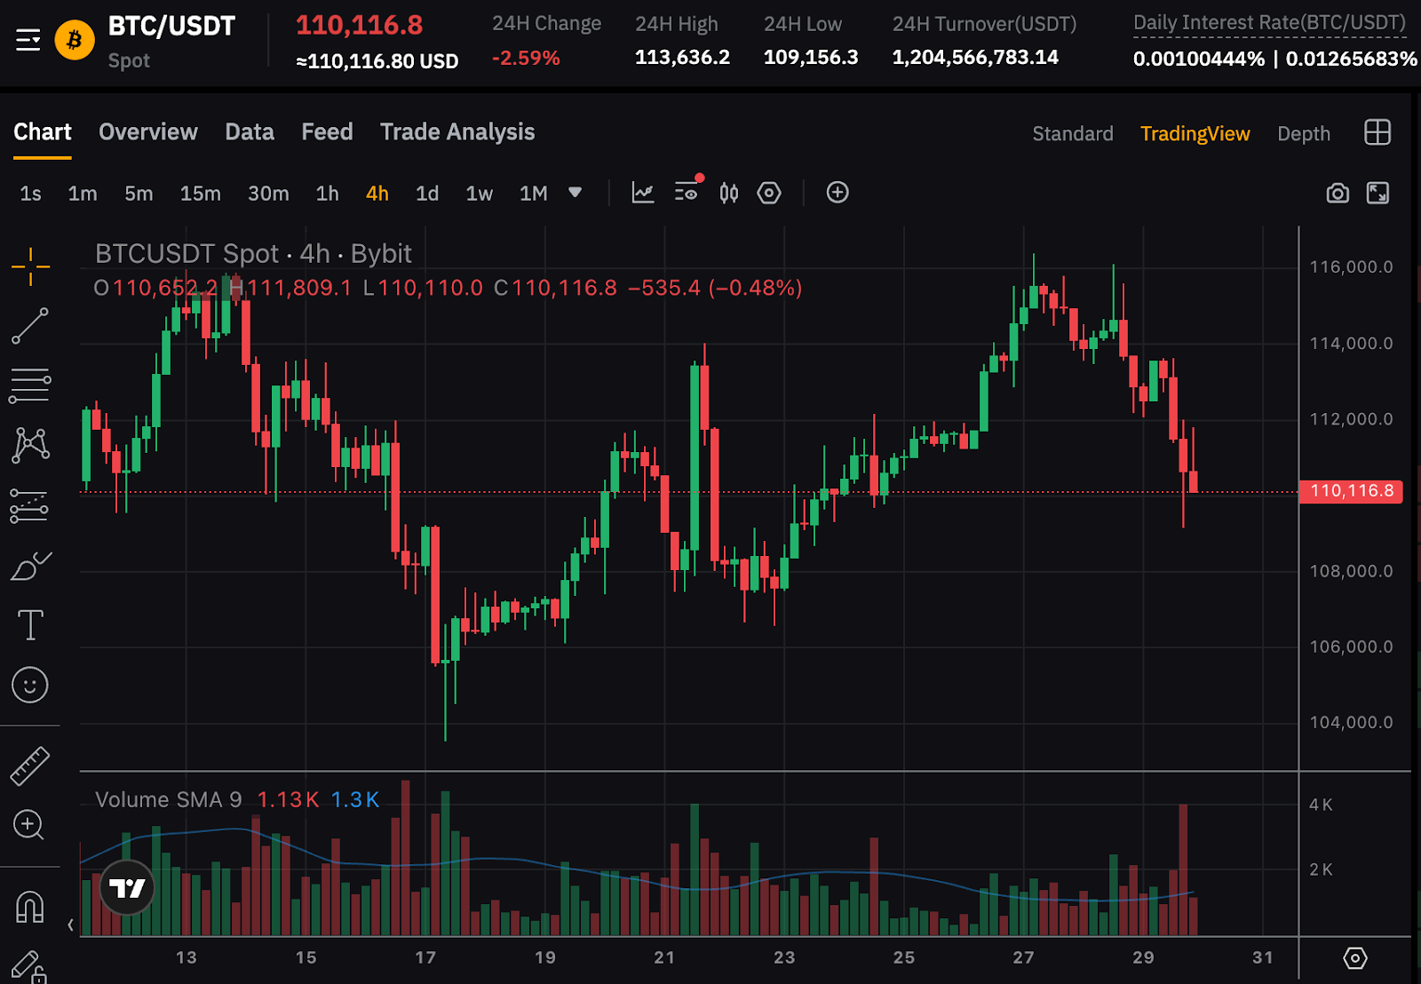Select the crosshair cursor tool
Viewport: 1421px width, 984px height.
coord(30,266)
